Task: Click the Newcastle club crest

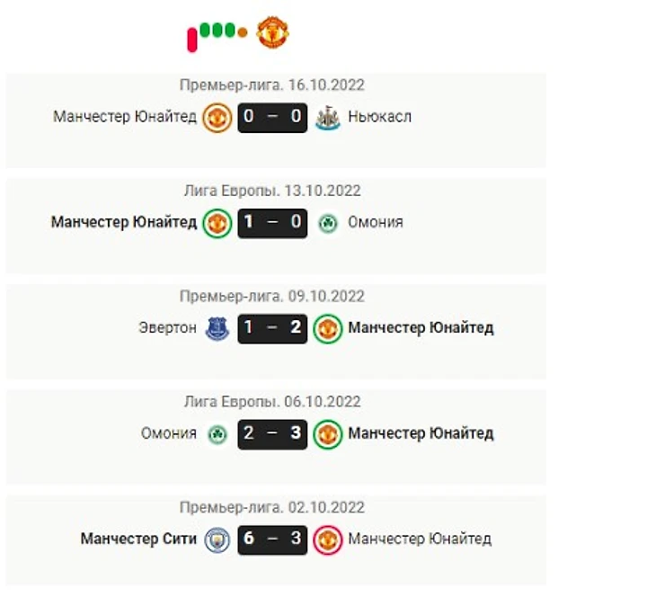Action: [328, 118]
